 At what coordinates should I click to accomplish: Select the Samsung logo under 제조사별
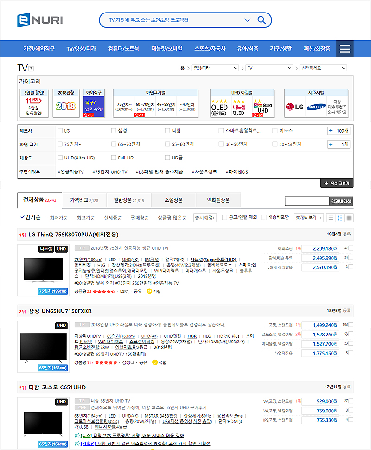pyautogui.click(x=316, y=107)
